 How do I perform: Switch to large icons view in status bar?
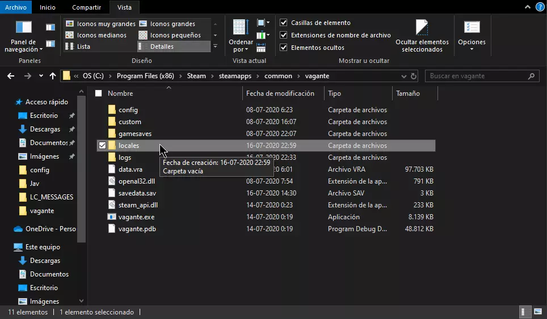[538, 312]
